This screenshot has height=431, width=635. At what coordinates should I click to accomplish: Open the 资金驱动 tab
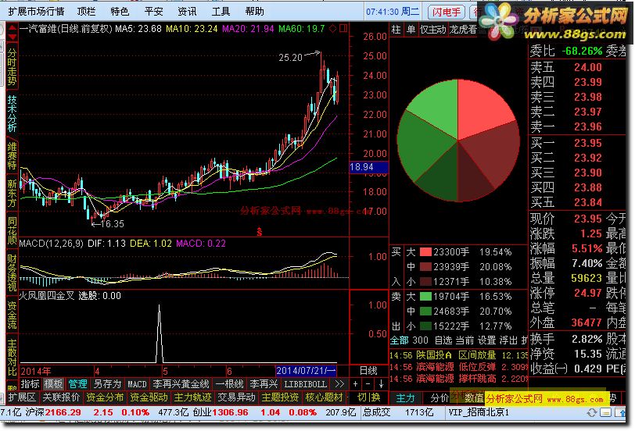(149, 397)
